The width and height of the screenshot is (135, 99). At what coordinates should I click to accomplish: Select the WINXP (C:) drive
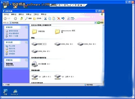(x=35, y=44)
